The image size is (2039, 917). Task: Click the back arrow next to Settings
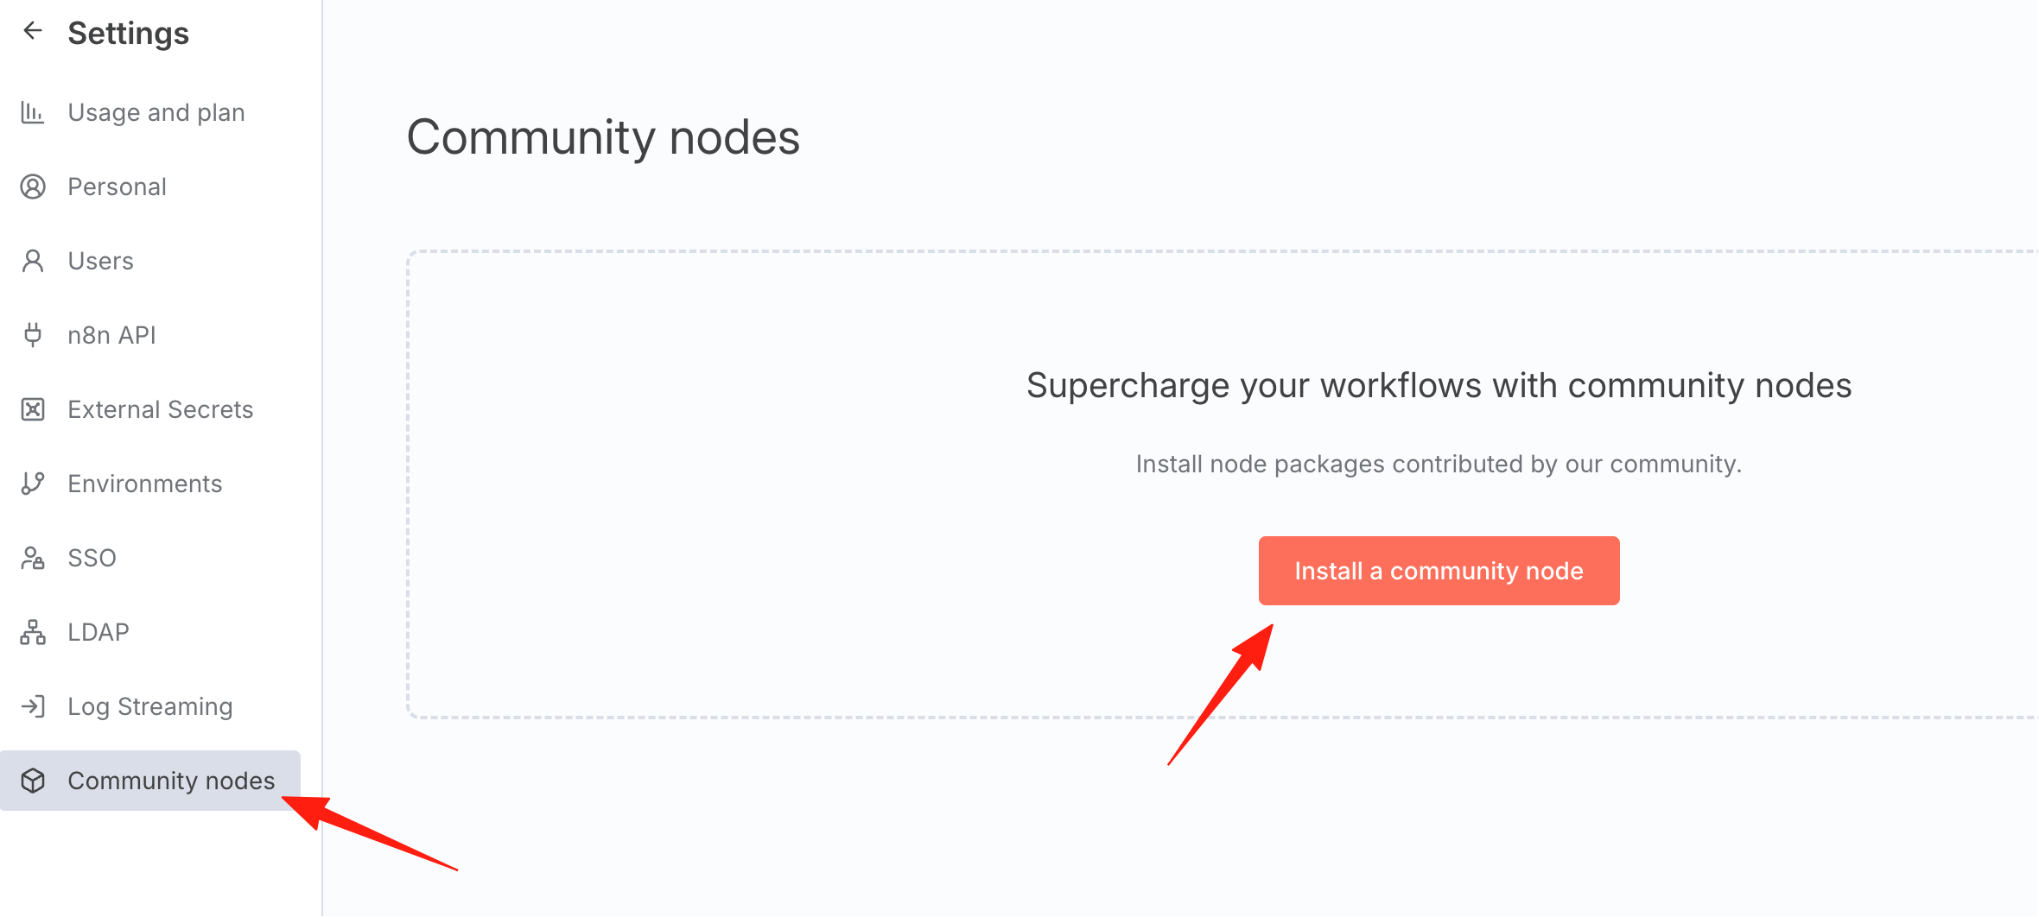[x=33, y=31]
